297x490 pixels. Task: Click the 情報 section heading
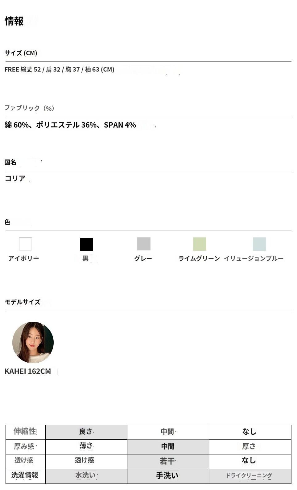point(14,21)
